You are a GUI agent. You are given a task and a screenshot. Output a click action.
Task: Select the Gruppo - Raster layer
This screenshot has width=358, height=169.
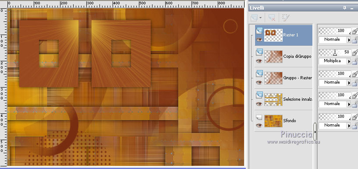click(284, 78)
